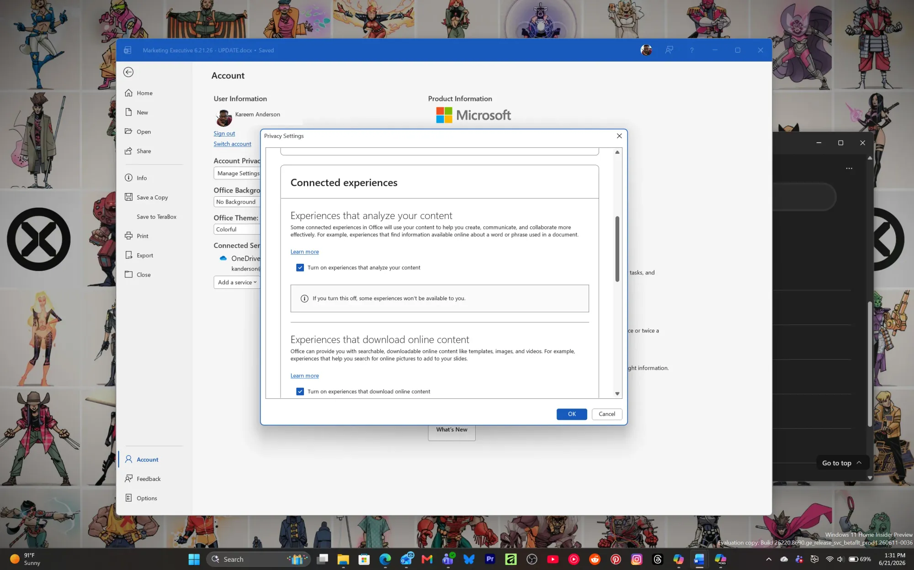
Task: Launch Adobe Premiere Pro from the taskbar
Action: (490, 559)
